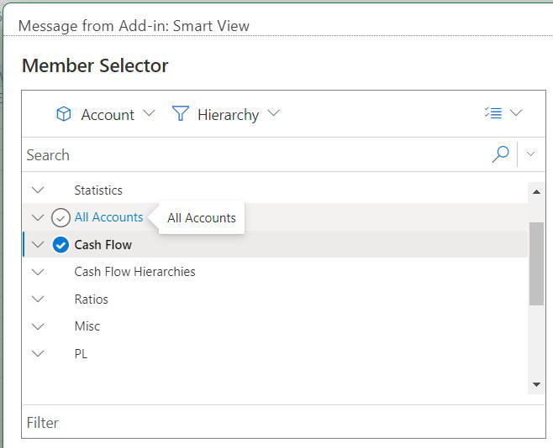Click the checklist selection options icon
Viewport: 553px width, 448px height.
493,113
